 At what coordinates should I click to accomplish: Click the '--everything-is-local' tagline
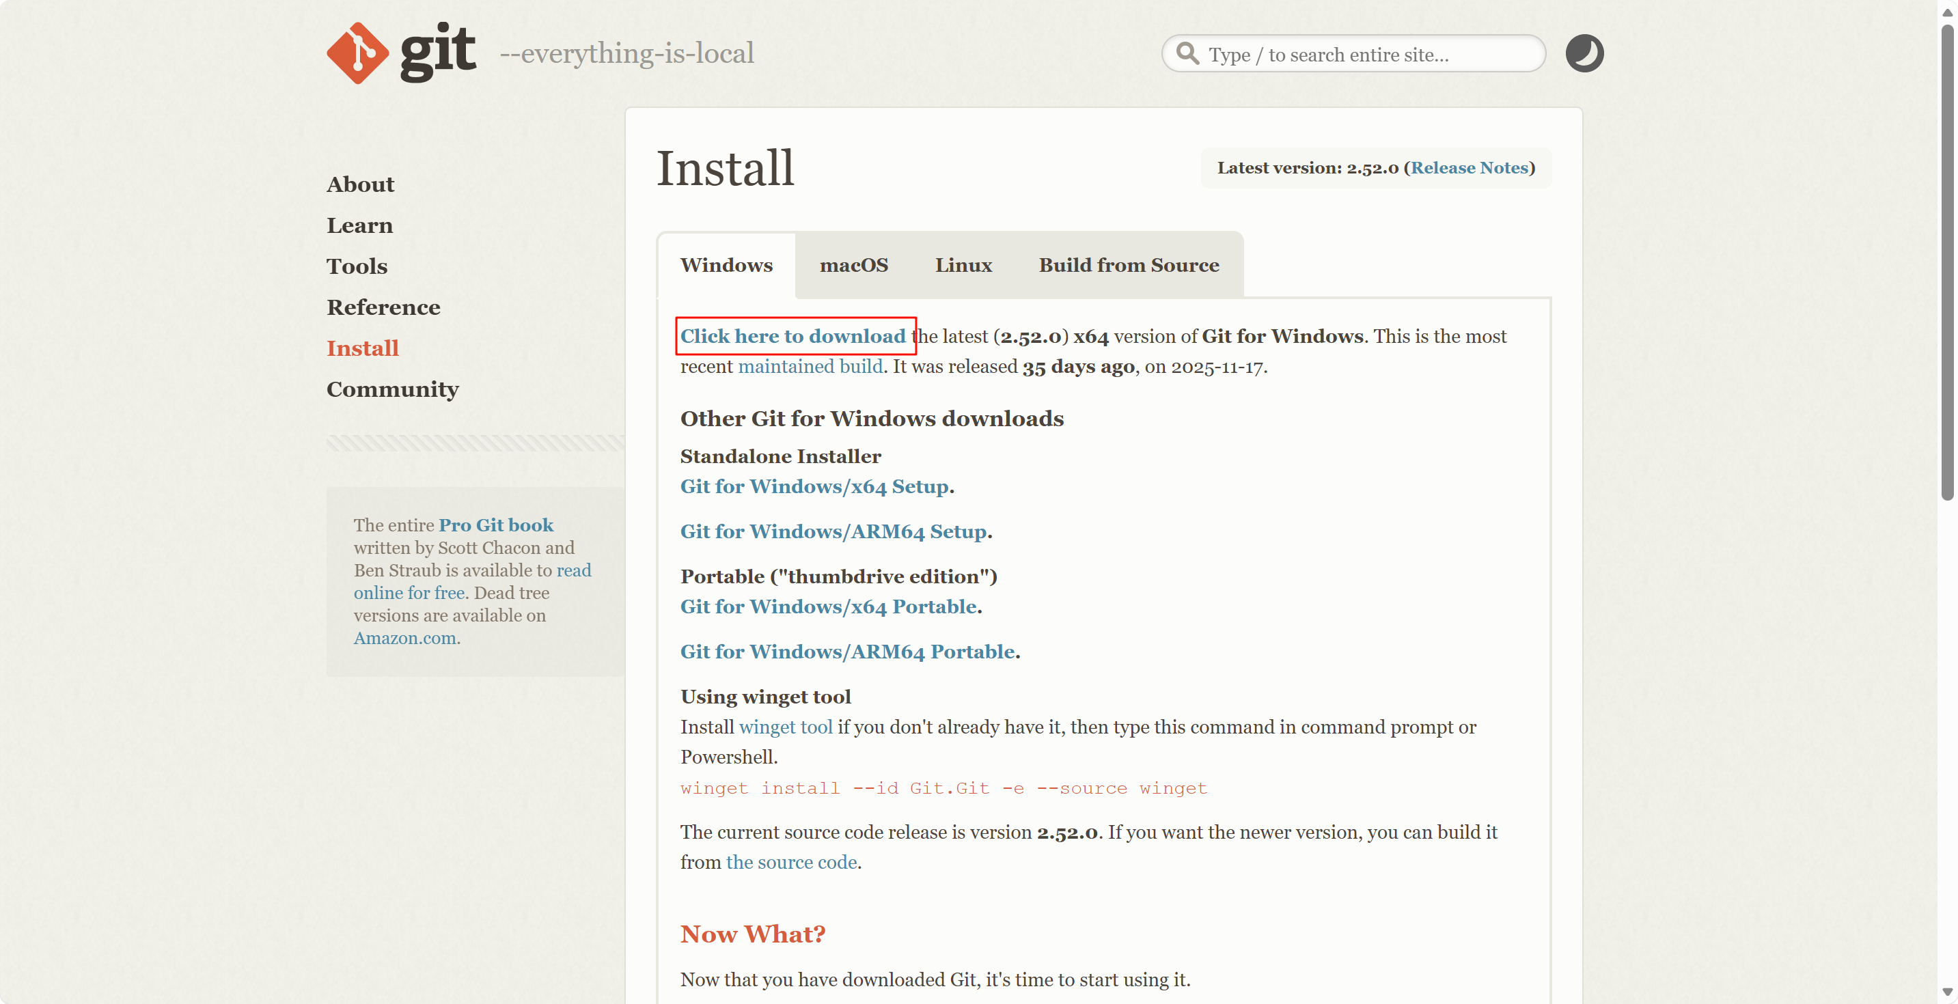[626, 53]
